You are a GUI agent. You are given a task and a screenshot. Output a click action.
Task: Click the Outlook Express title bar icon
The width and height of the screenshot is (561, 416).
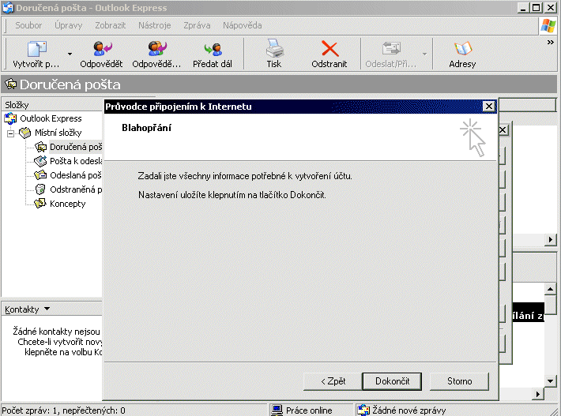[8, 8]
